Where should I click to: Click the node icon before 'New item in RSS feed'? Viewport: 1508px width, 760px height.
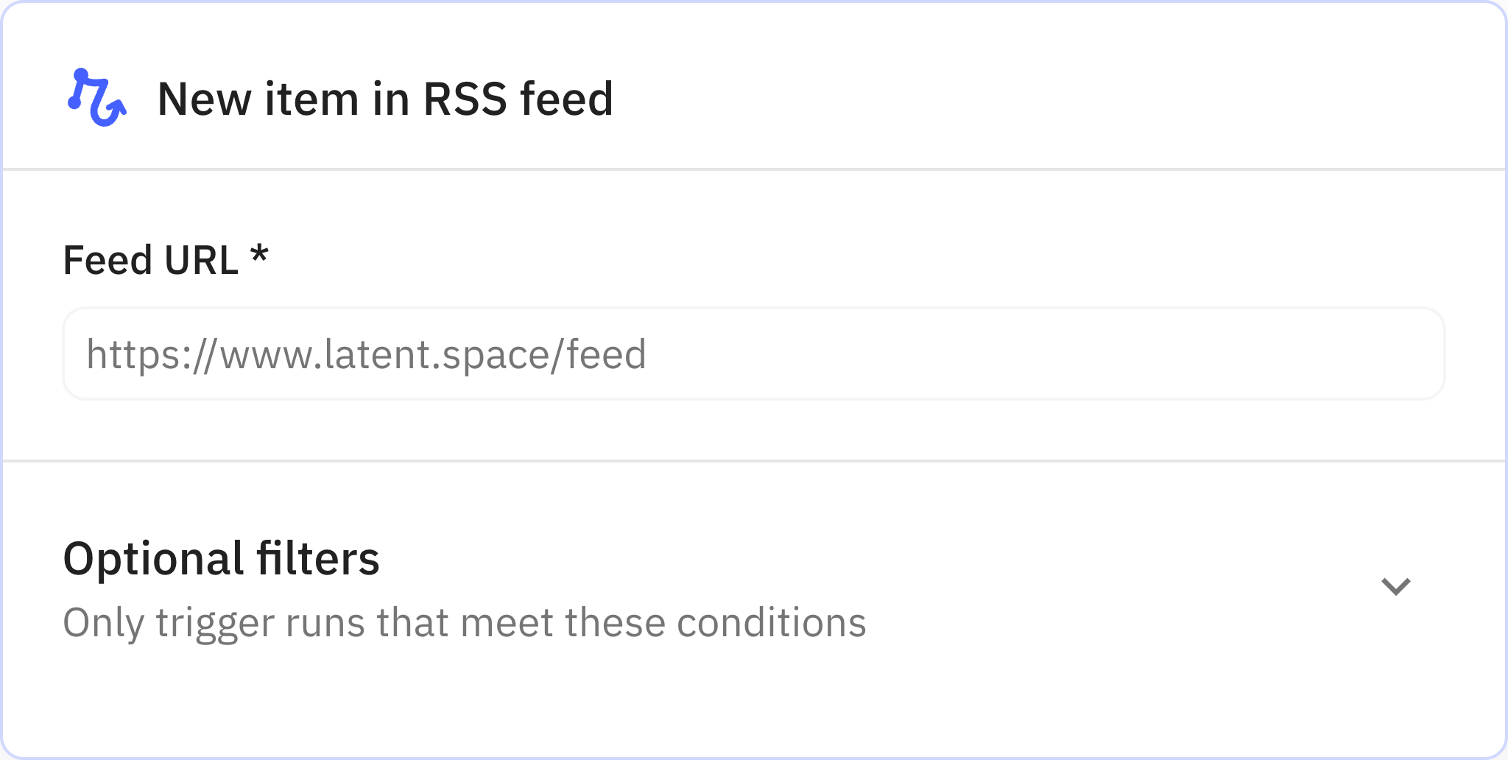tap(97, 98)
